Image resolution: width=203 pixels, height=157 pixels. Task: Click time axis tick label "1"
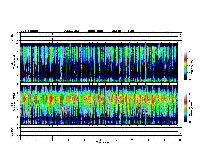36,140
